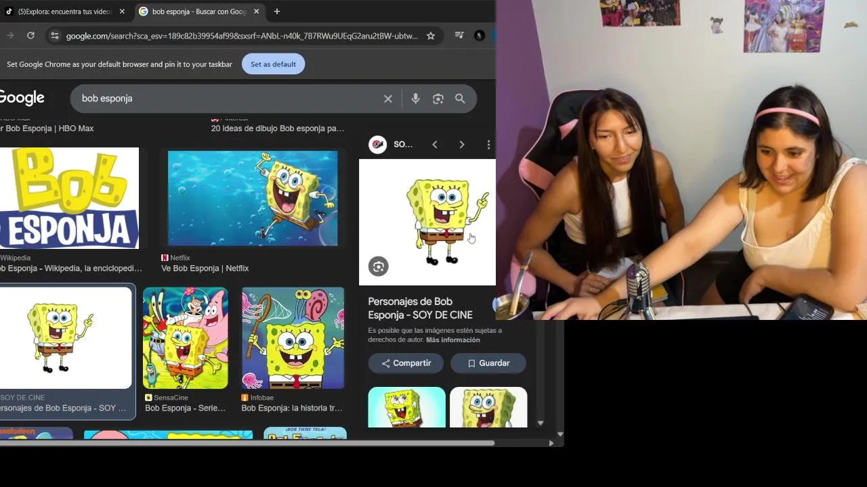Go to previous image in preview panel
The image size is (867, 487).
[435, 145]
